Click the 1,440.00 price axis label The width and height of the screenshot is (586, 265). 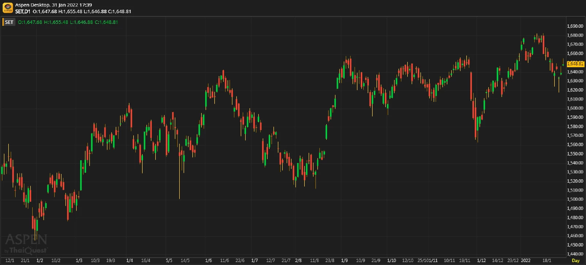(x=575, y=254)
